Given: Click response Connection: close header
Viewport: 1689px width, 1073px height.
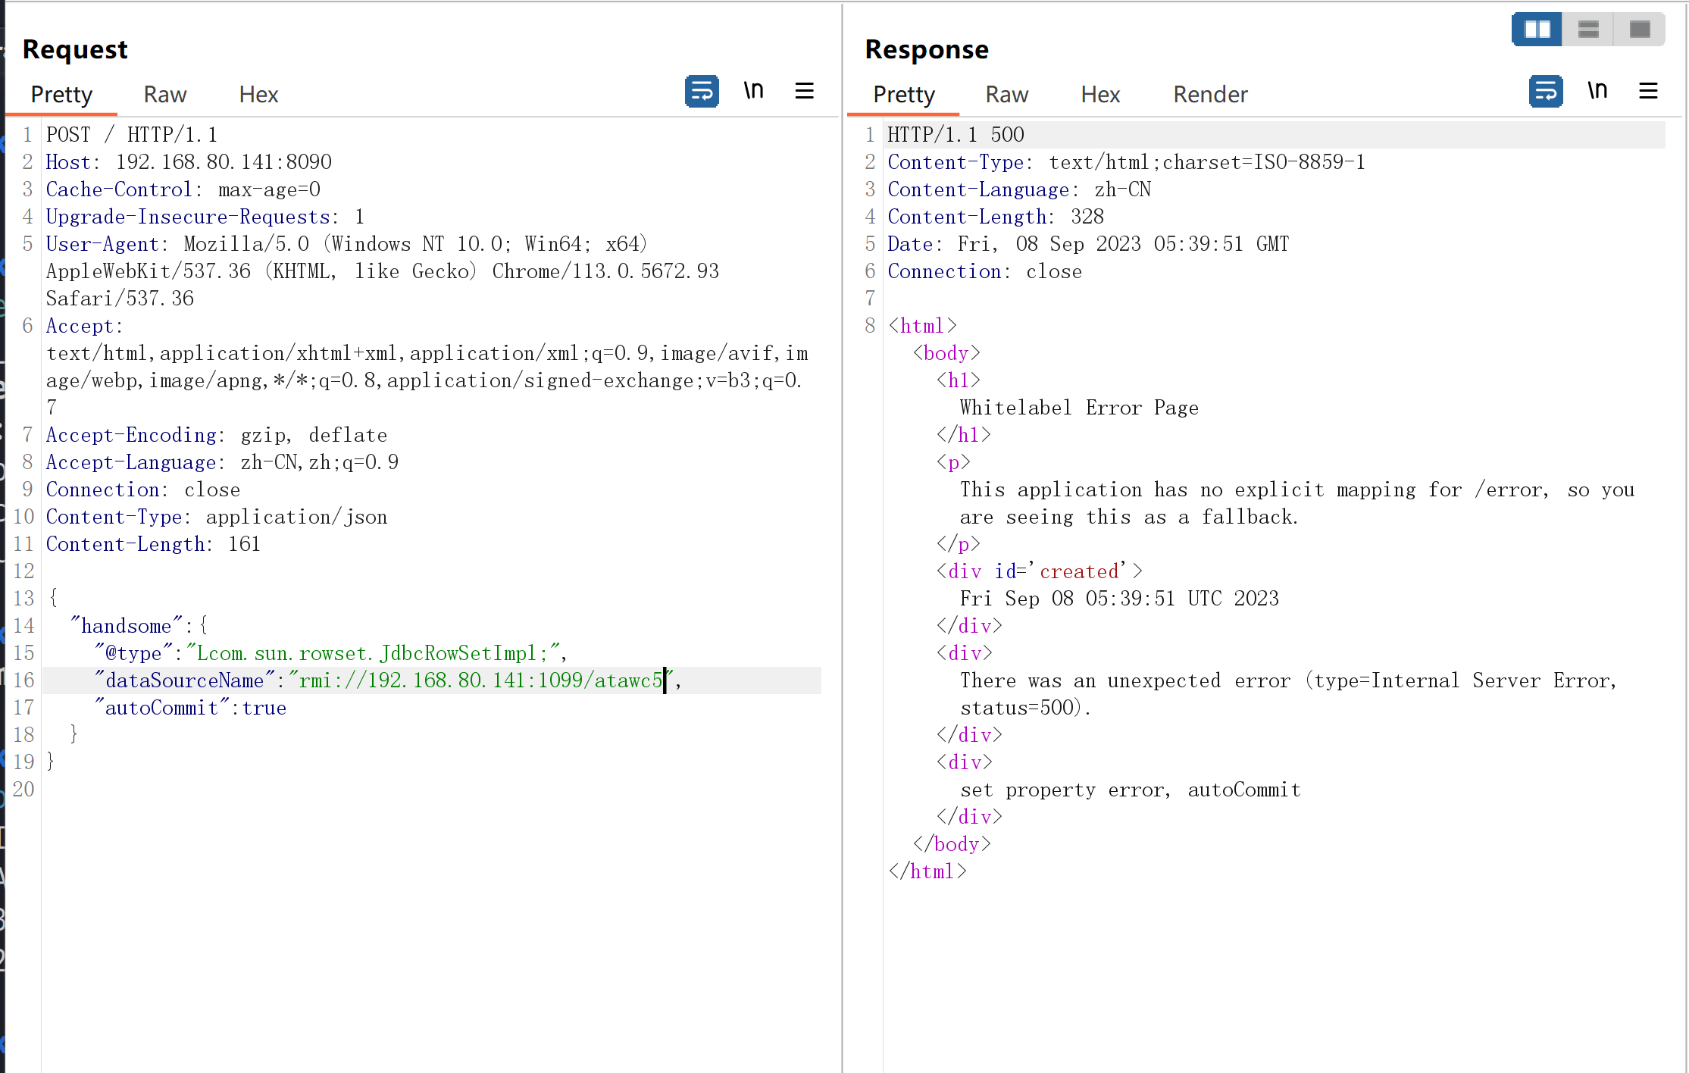Looking at the screenshot, I should (x=985, y=271).
